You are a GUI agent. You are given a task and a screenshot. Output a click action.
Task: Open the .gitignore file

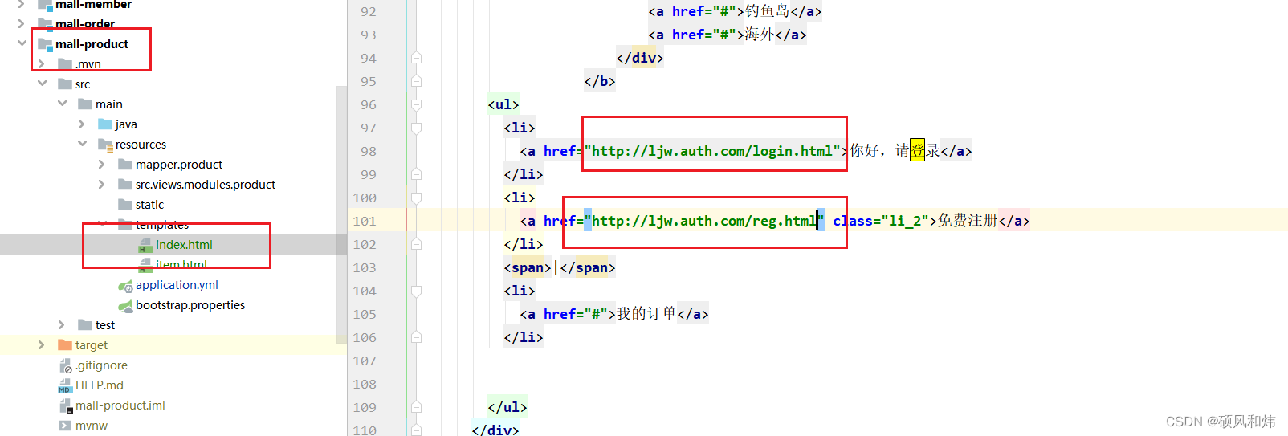click(101, 365)
